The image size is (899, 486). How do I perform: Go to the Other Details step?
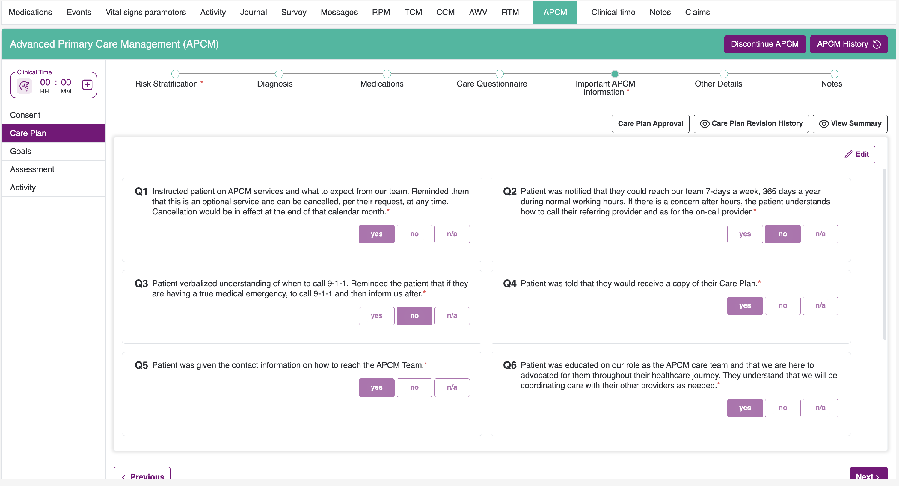[x=723, y=74]
